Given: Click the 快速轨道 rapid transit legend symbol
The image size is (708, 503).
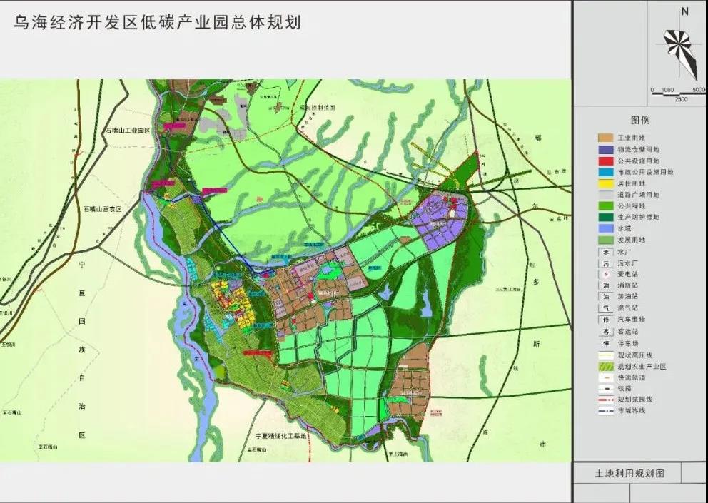Looking at the screenshot, I should tap(605, 377).
